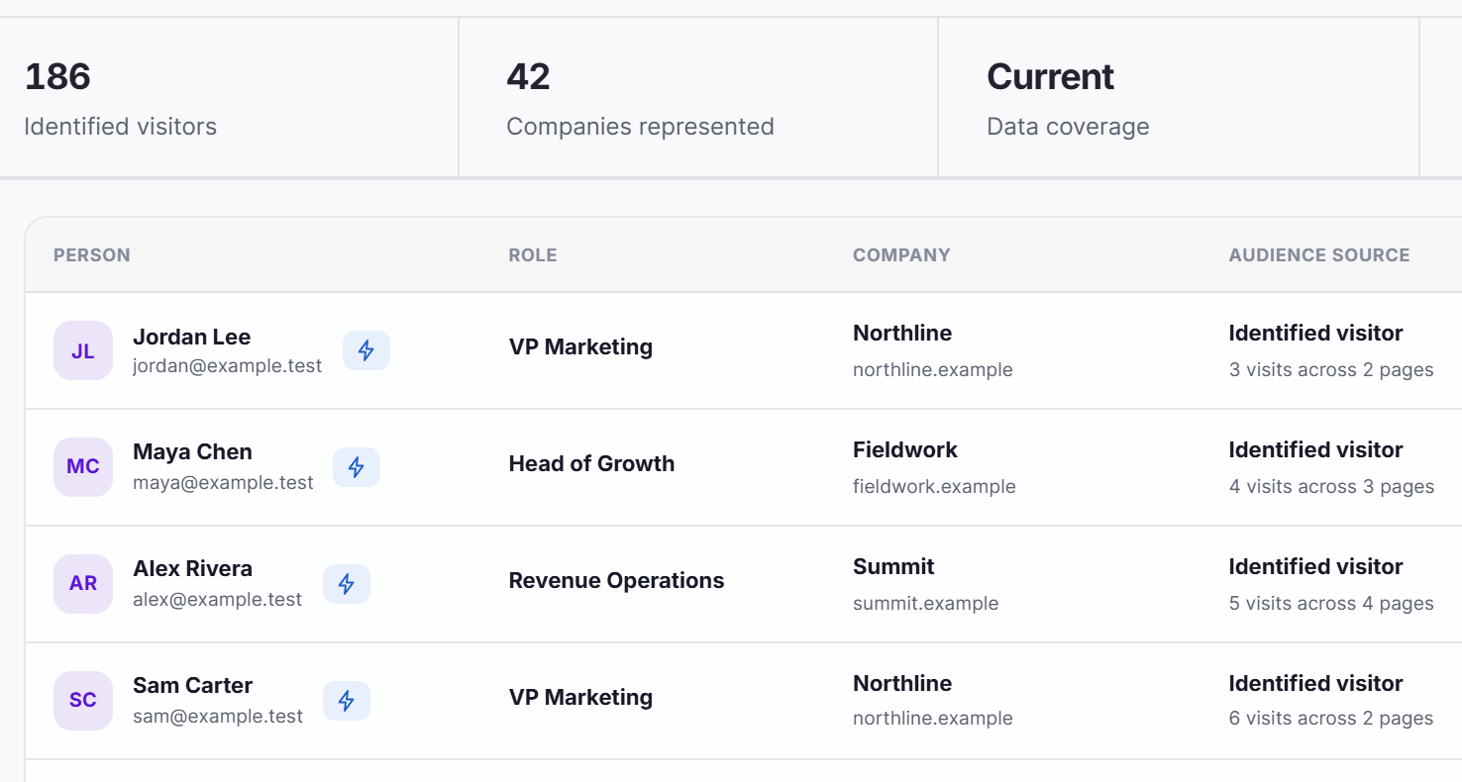Open the Companies represented stat card
The width and height of the screenshot is (1462, 782).
coord(698,98)
